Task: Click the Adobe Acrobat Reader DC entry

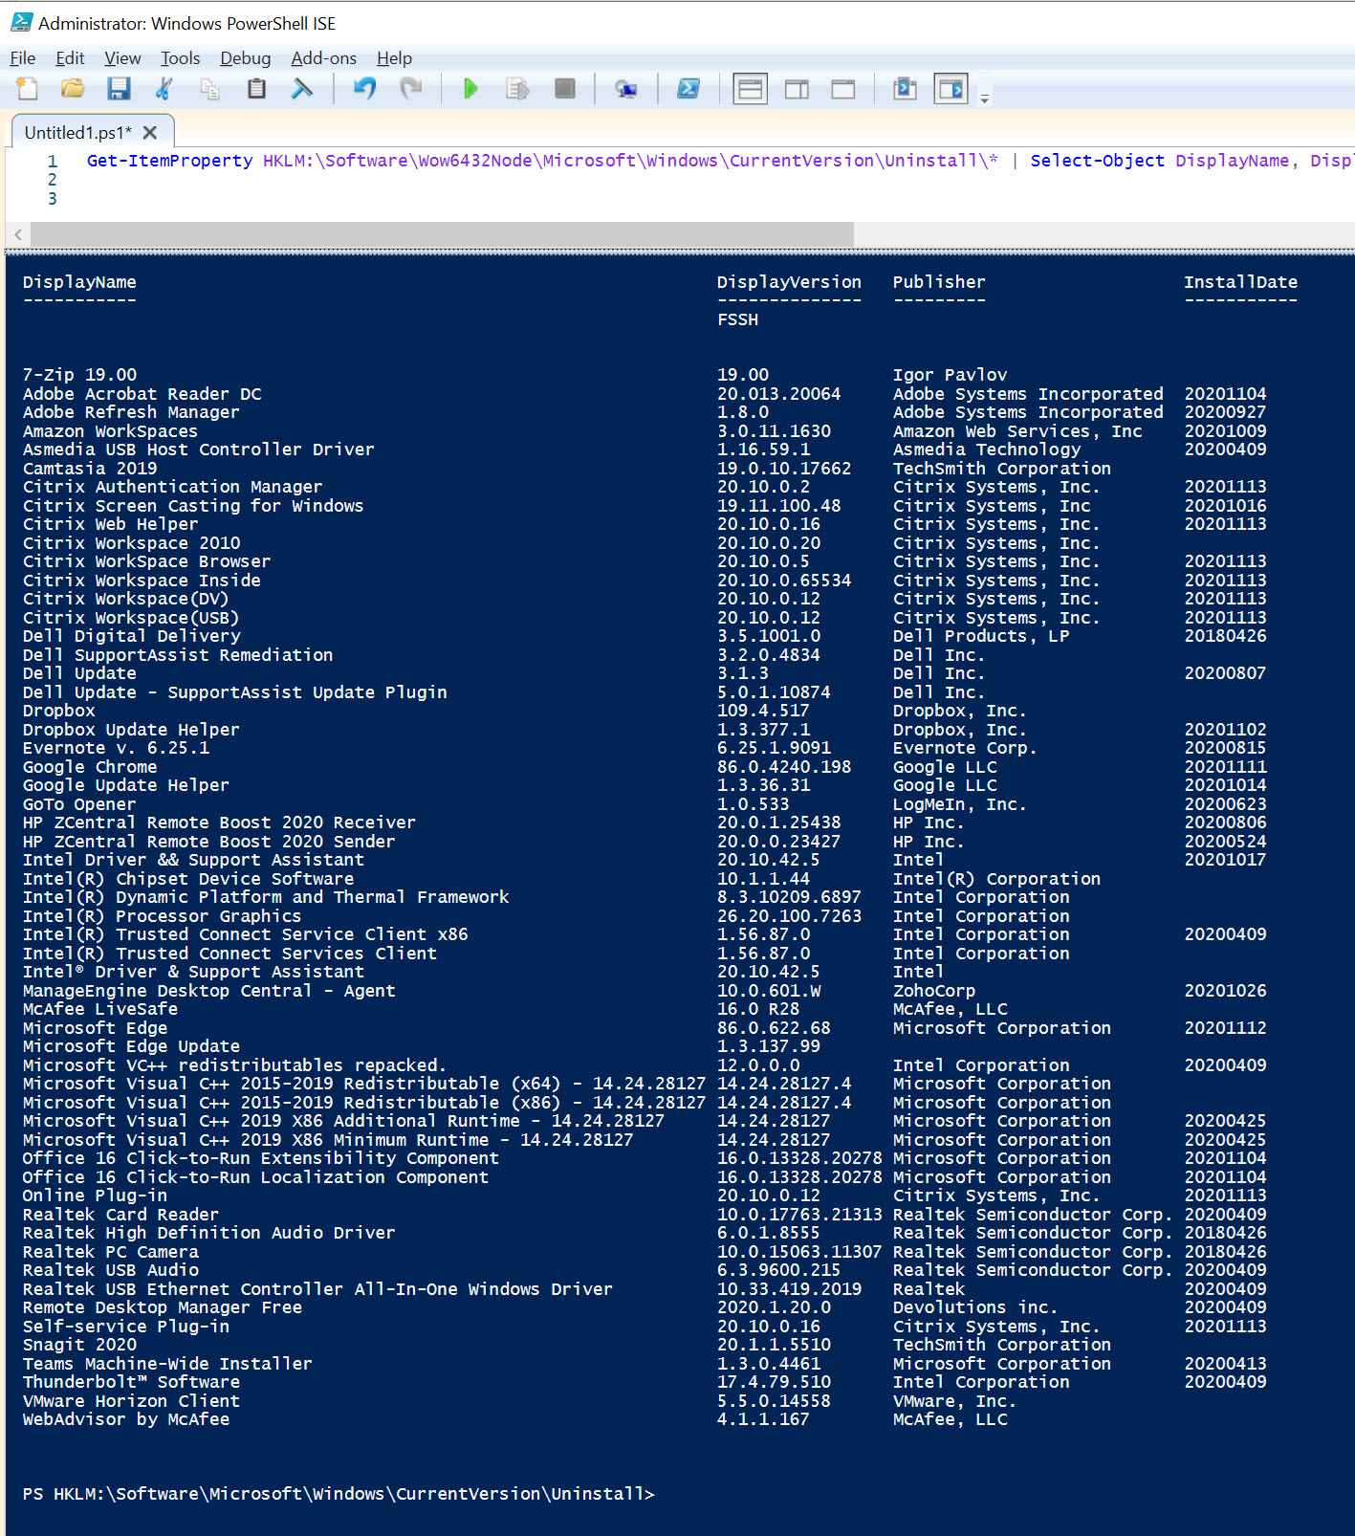Action: [142, 394]
